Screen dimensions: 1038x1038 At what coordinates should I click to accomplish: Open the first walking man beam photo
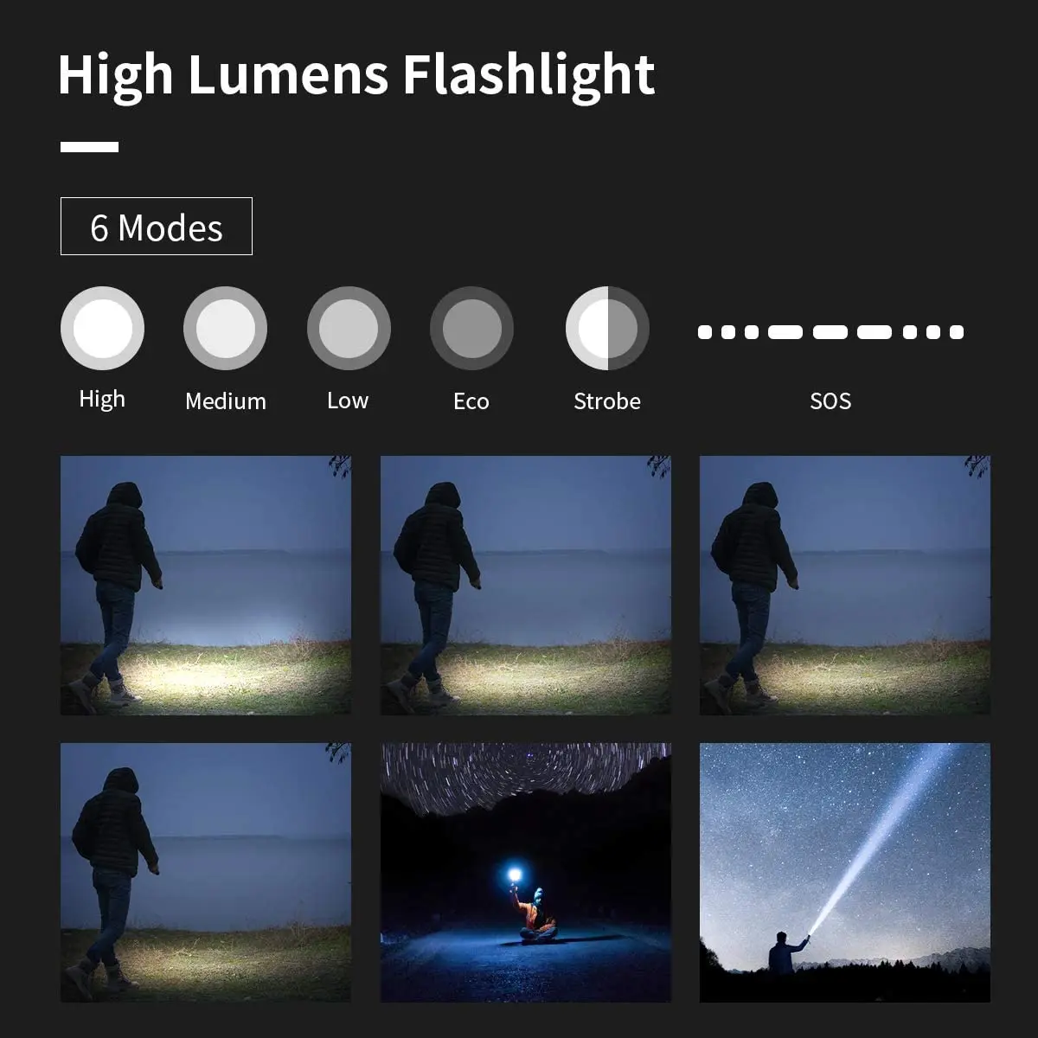click(206, 586)
